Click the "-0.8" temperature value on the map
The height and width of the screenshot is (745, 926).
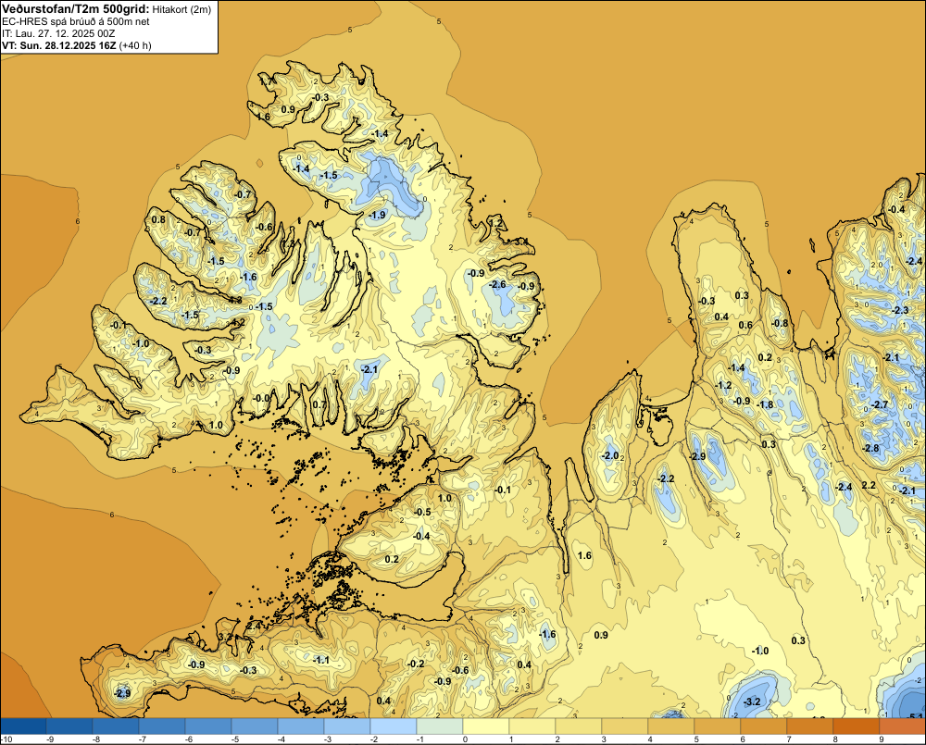click(x=780, y=323)
